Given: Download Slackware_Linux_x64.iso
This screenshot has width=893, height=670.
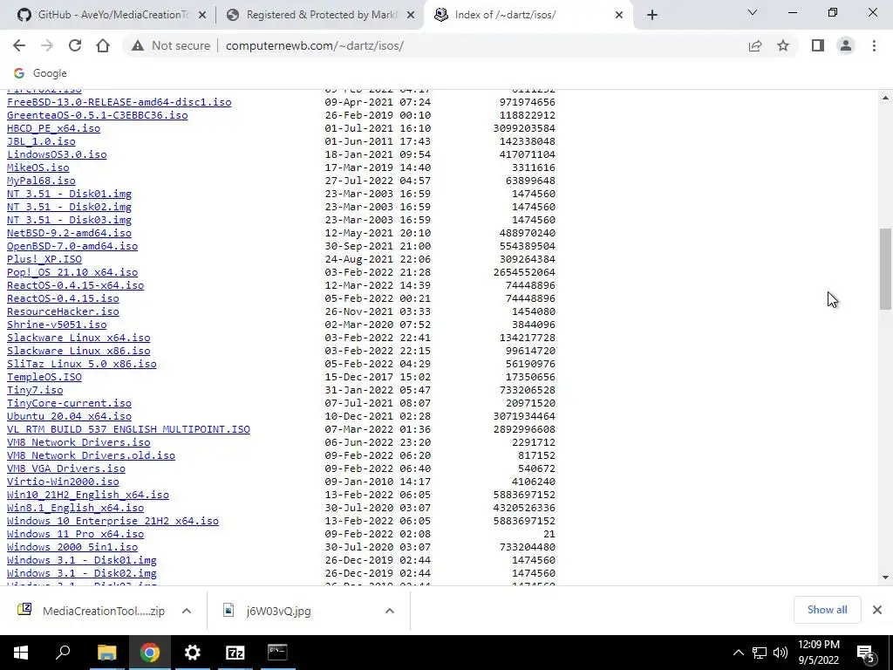Looking at the screenshot, I should (78, 338).
